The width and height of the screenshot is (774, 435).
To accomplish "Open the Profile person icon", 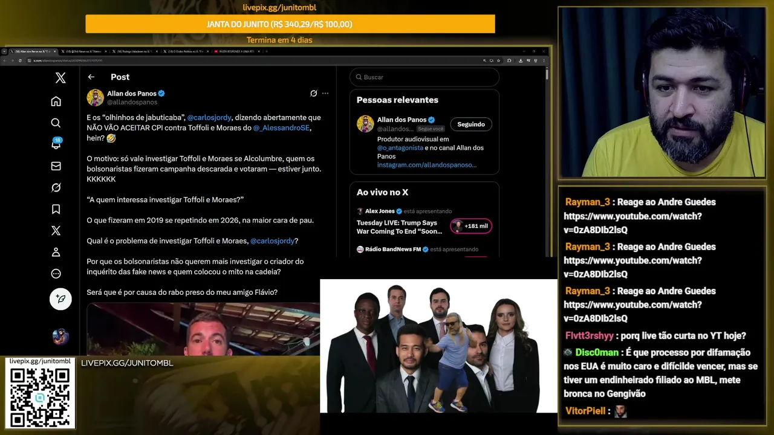I will tap(56, 252).
